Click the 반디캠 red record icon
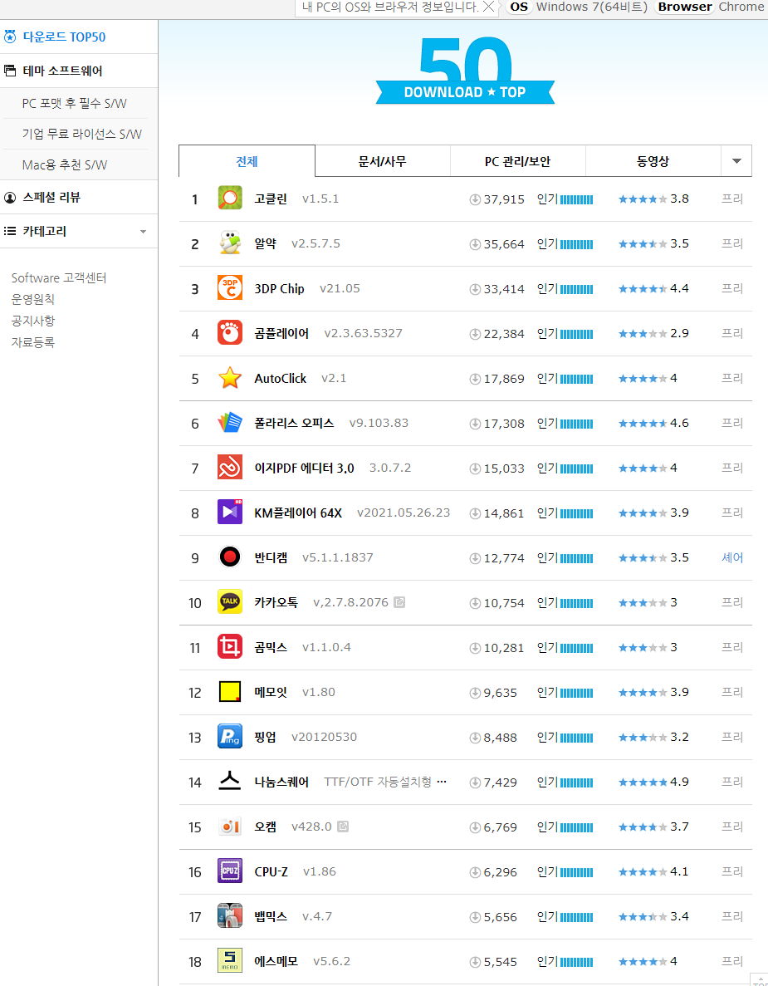Viewport: 768px width, 986px height. click(x=230, y=557)
